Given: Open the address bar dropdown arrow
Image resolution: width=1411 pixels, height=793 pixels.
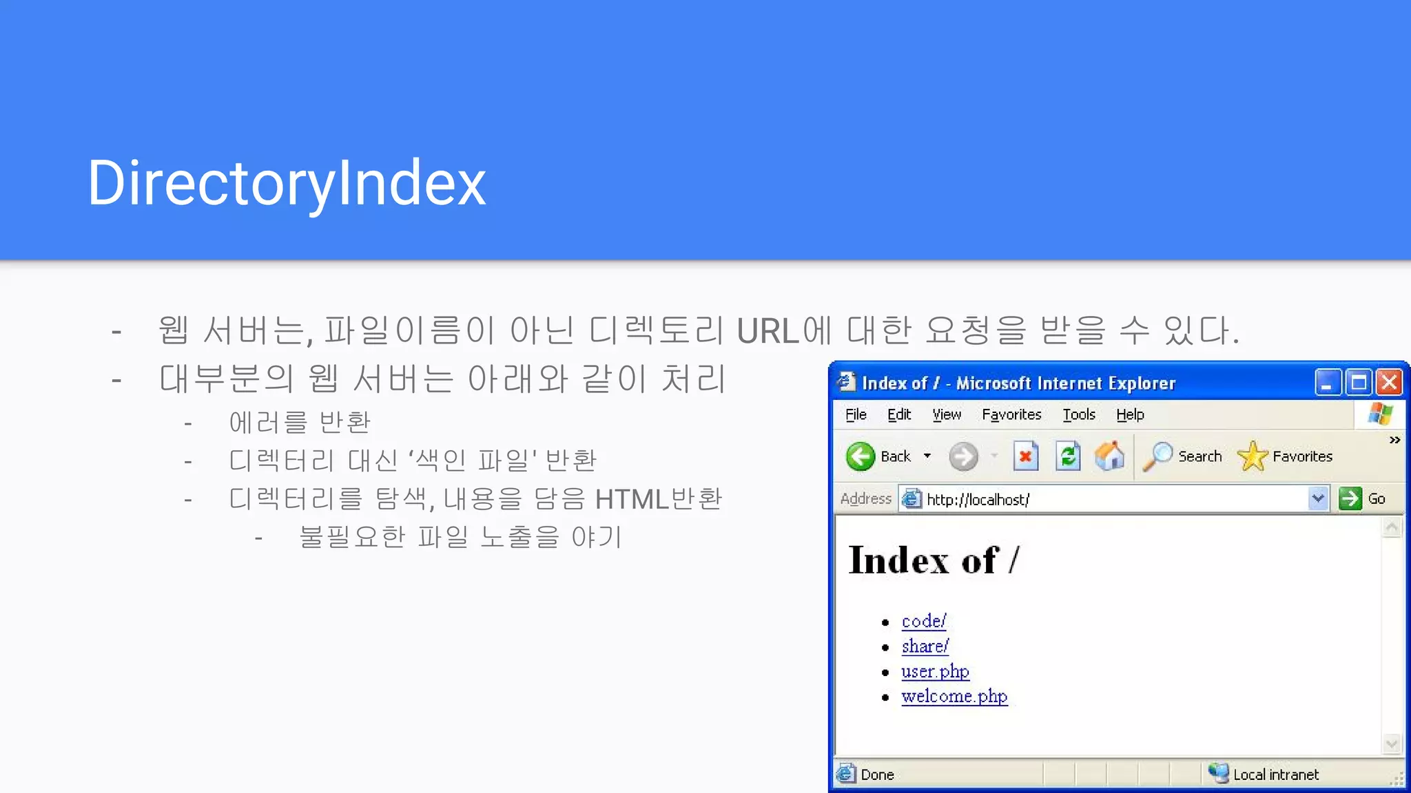Looking at the screenshot, I should (x=1318, y=498).
